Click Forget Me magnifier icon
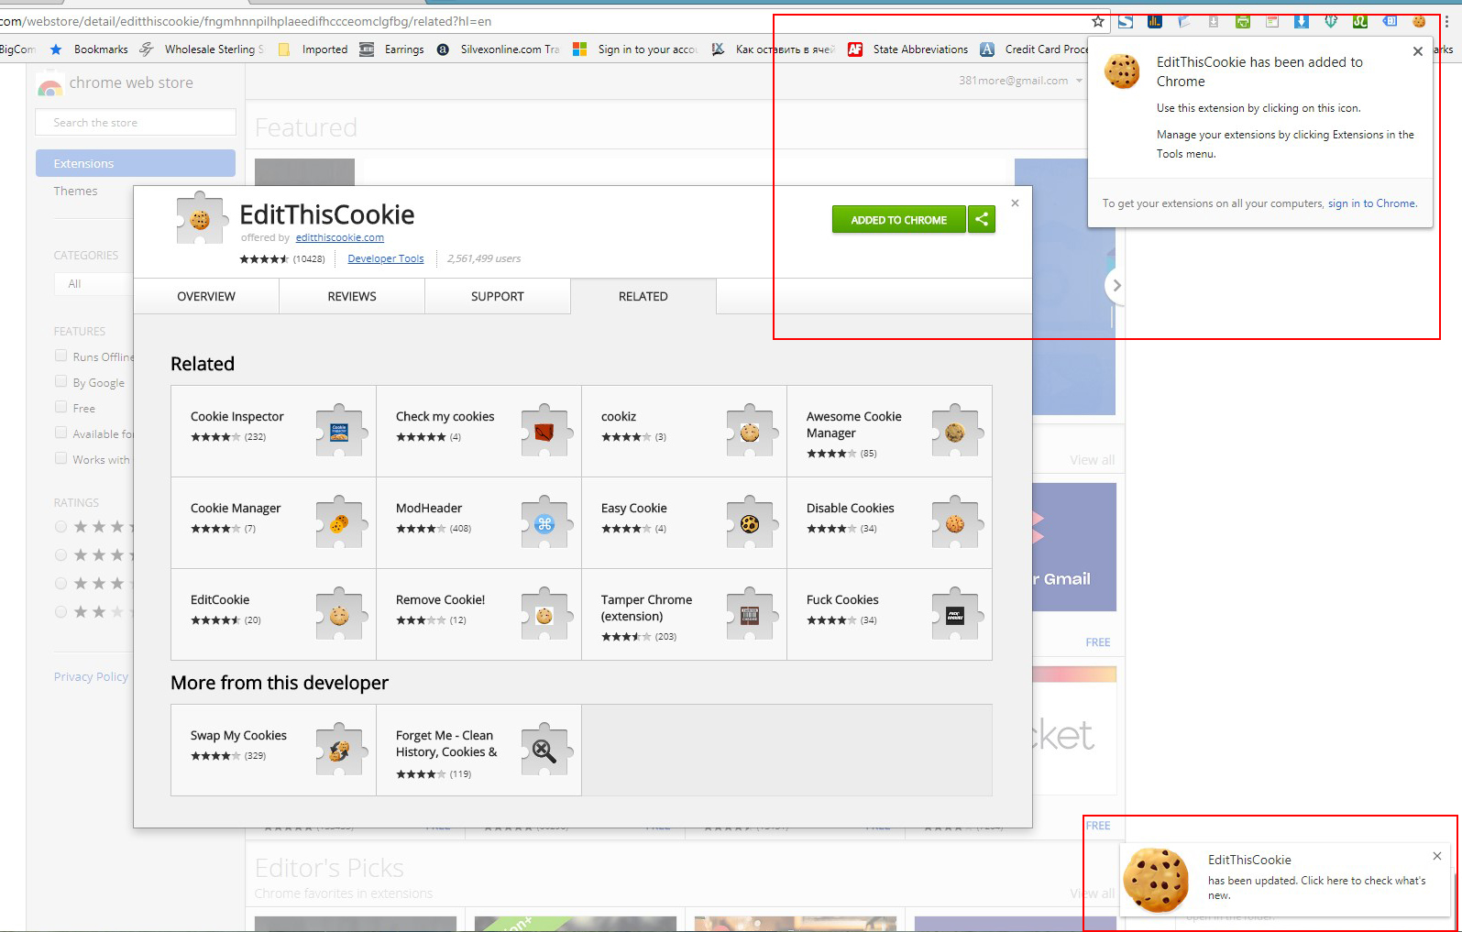Screen dimensions: 1462x932 [x=544, y=750]
